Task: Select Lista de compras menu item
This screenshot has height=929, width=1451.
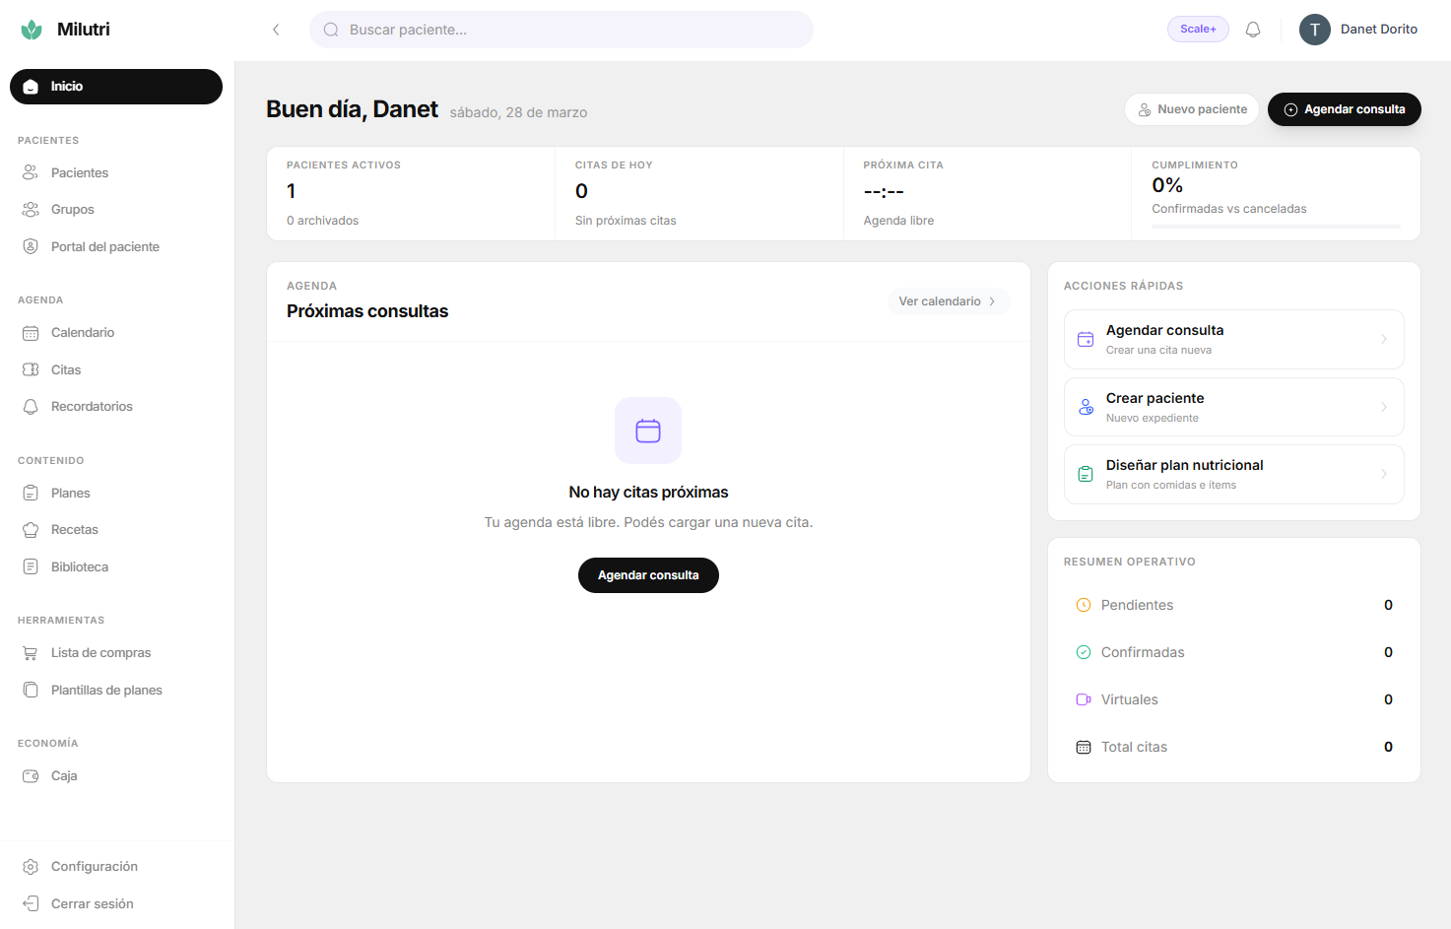Action: [x=100, y=653]
